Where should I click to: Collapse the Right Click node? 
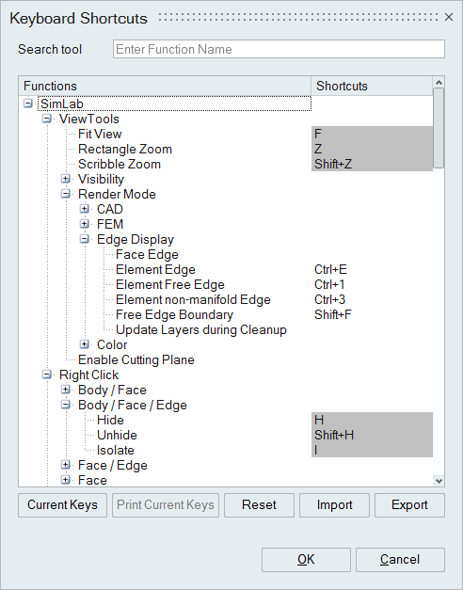pyautogui.click(x=47, y=375)
